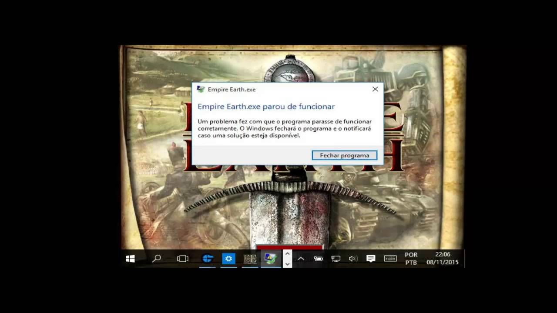Click the program icon in the dialog title bar
The width and height of the screenshot is (557, 313).
coord(201,89)
